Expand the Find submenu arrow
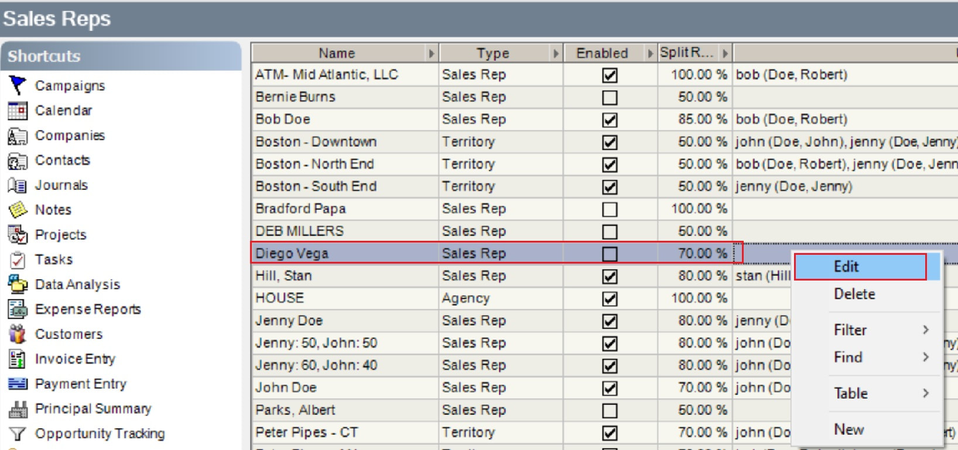This screenshot has height=450, width=958. tap(926, 356)
